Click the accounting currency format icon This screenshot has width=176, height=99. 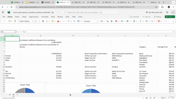101,21
